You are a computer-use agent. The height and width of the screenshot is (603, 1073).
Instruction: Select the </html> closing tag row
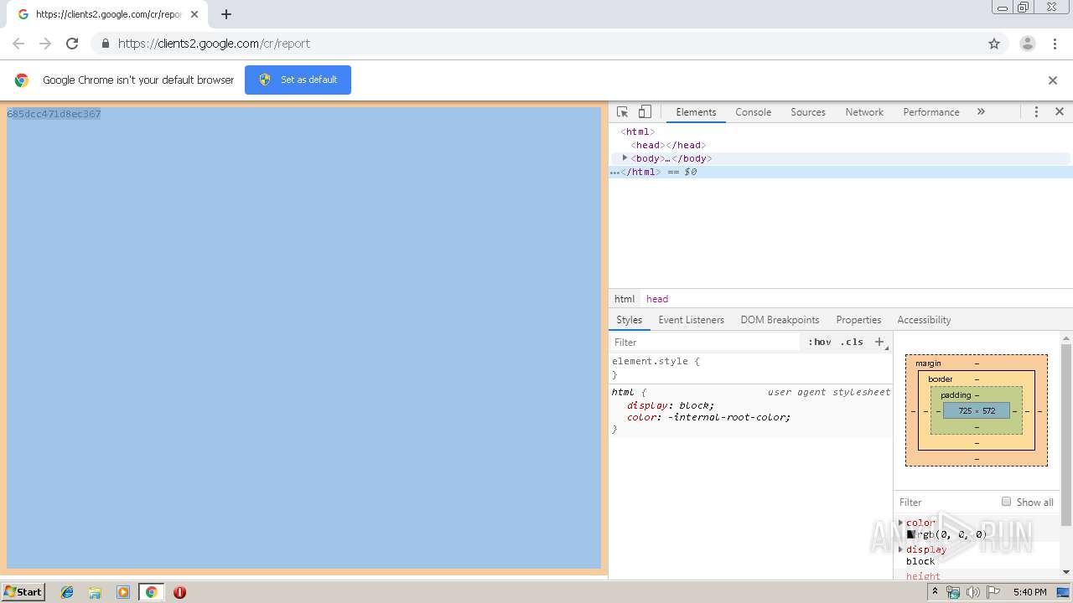click(x=841, y=172)
